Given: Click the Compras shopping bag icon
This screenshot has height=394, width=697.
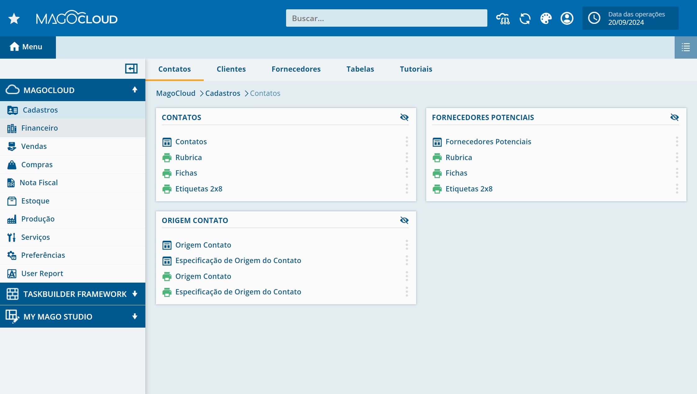Looking at the screenshot, I should click(12, 164).
